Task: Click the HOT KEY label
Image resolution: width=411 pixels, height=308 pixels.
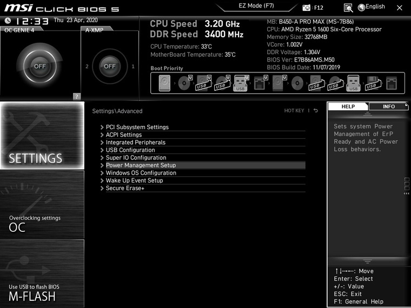Action: (294, 111)
